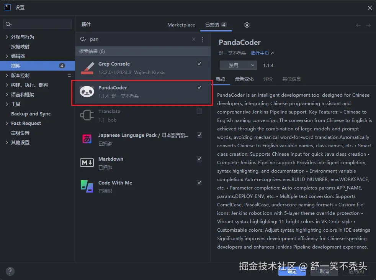This screenshot has width=376, height=280.
Task: Click the external link arrow beside 插件主页
Action: (272, 53)
